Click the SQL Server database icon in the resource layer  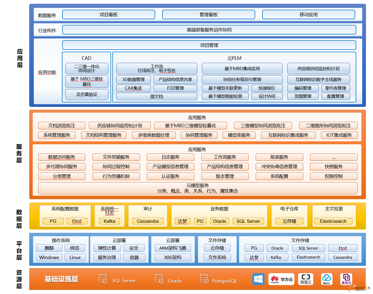[103, 279]
